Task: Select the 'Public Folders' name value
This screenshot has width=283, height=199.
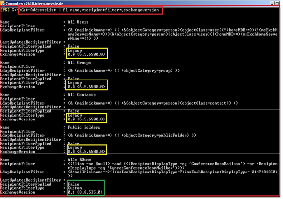Action: (84, 128)
